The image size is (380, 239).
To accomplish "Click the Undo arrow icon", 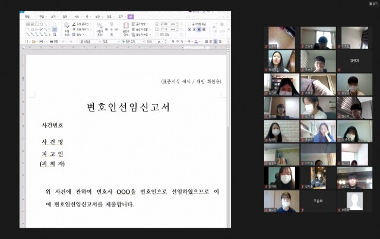I will [x=64, y=42].
